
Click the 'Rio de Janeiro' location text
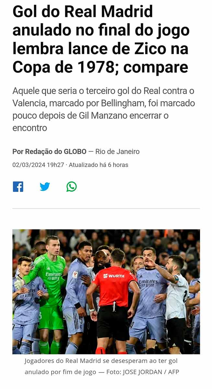pos(117,151)
